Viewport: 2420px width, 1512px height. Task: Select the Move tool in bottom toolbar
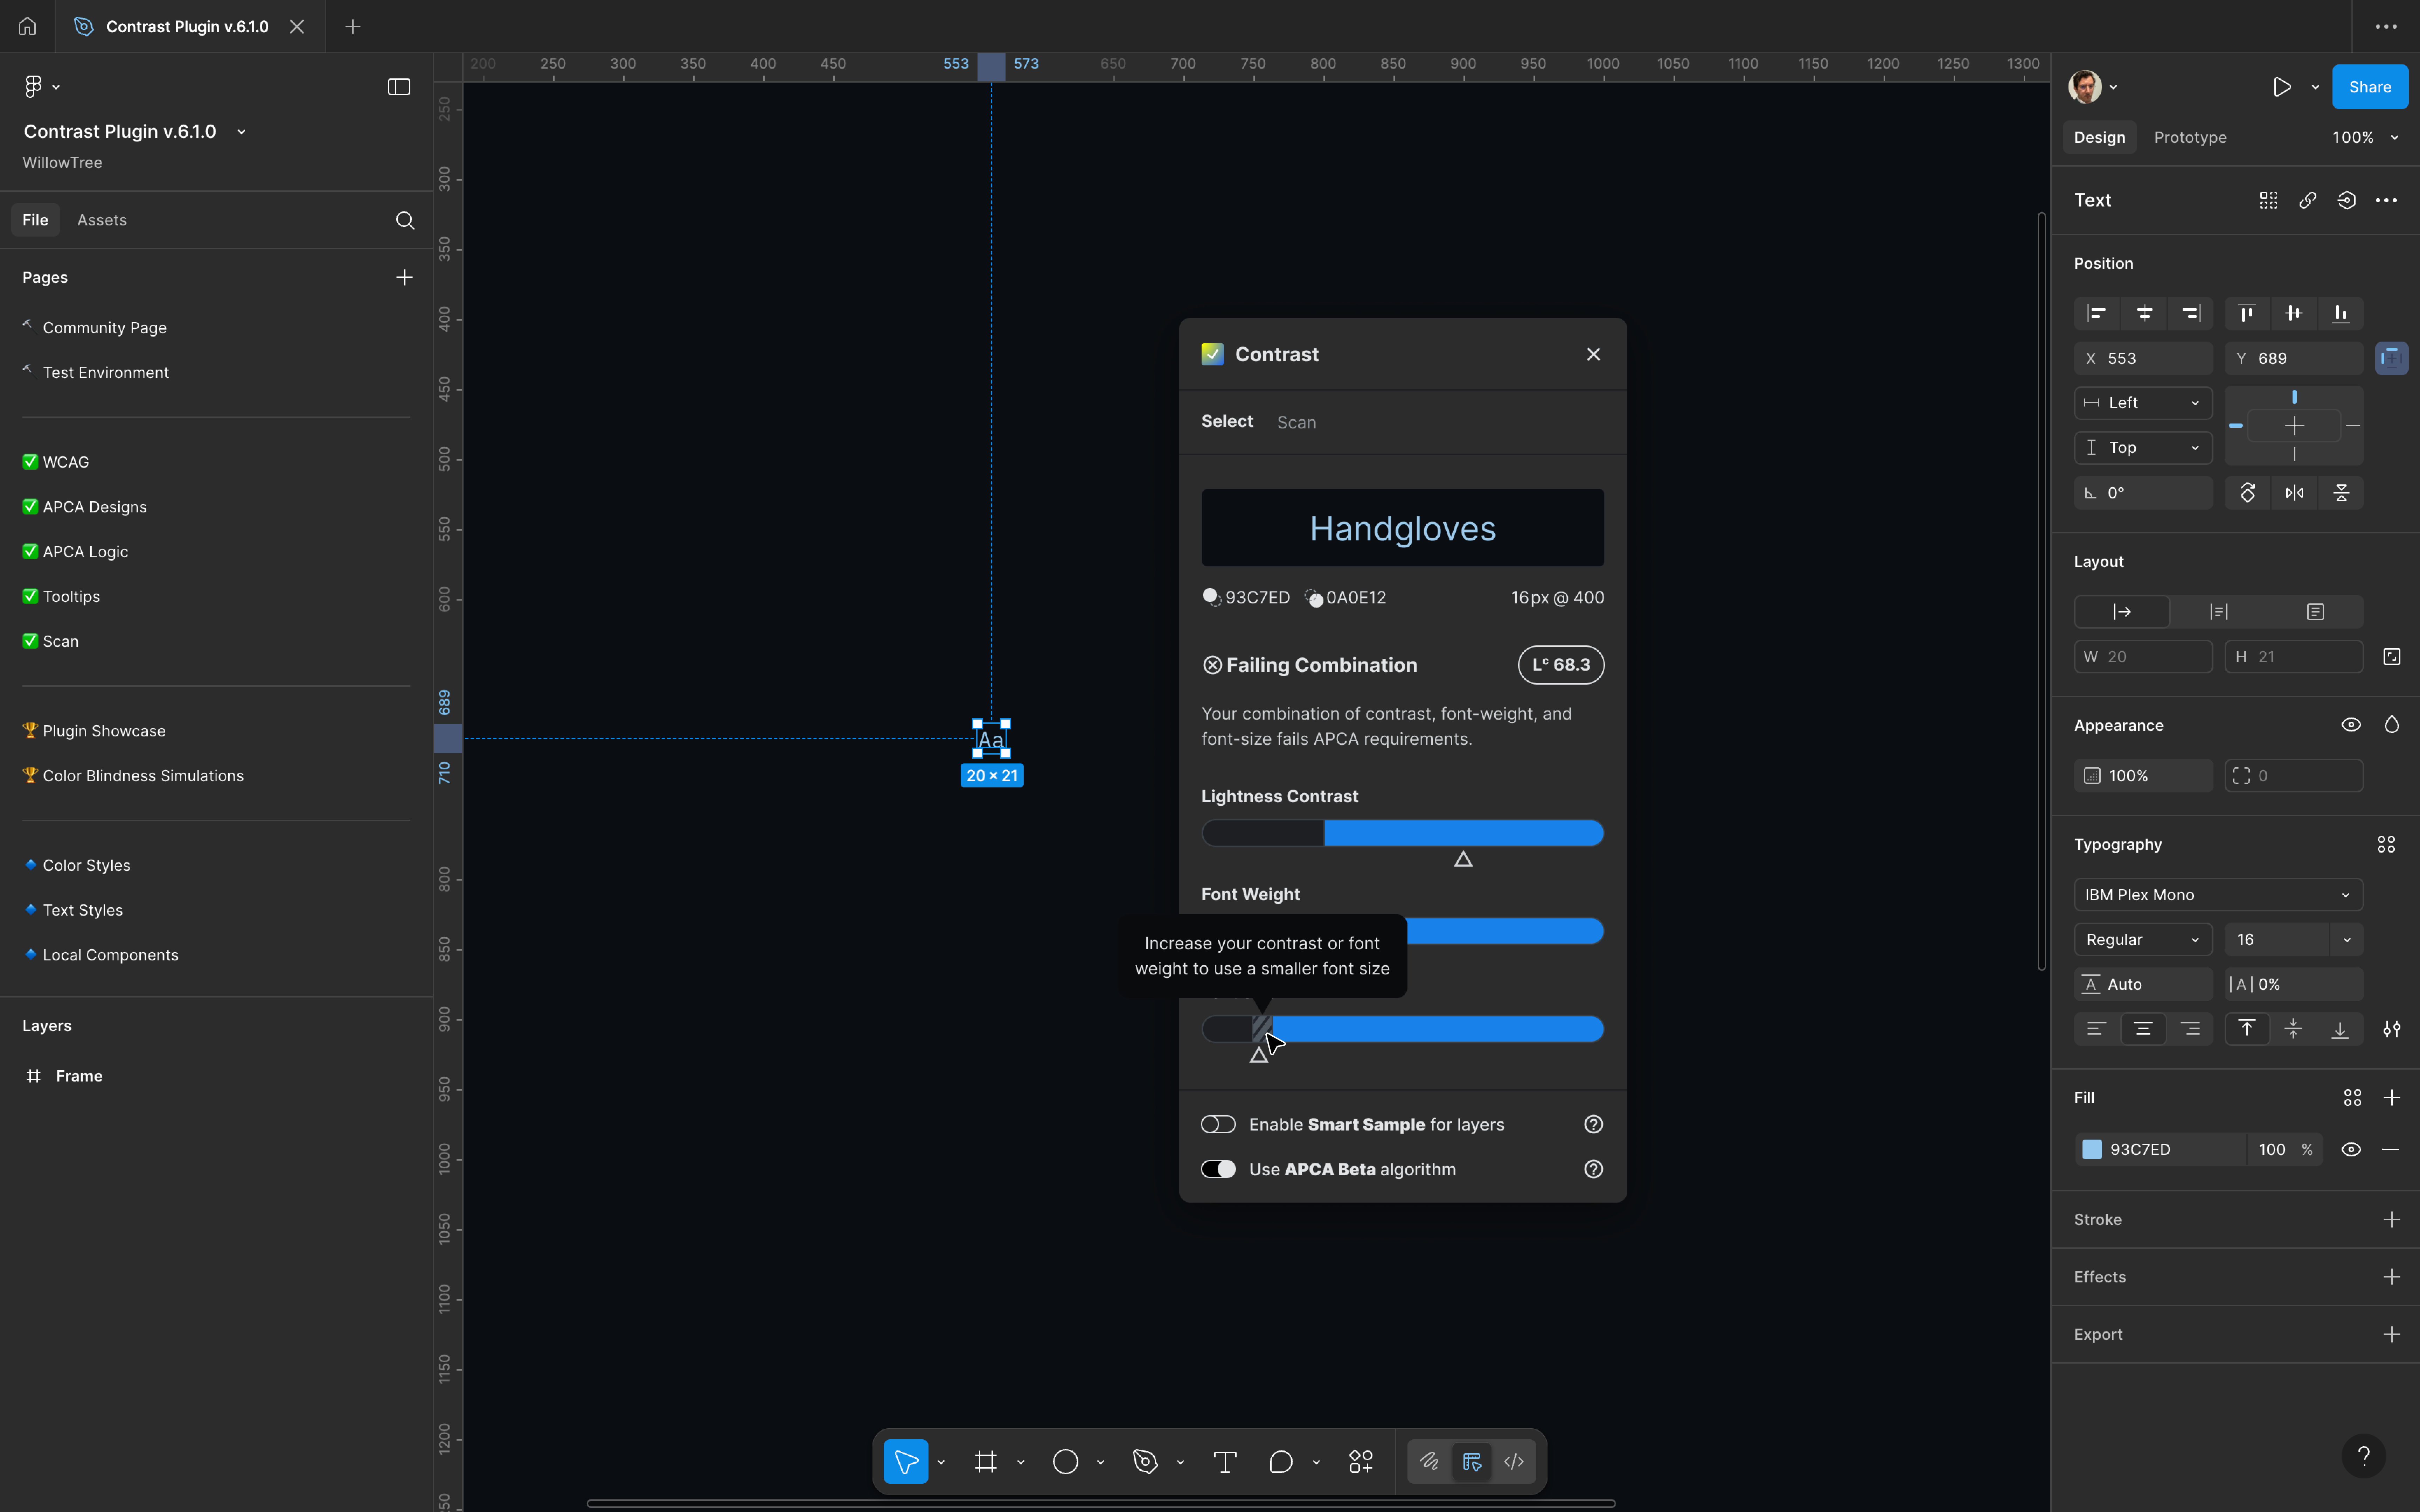click(906, 1462)
